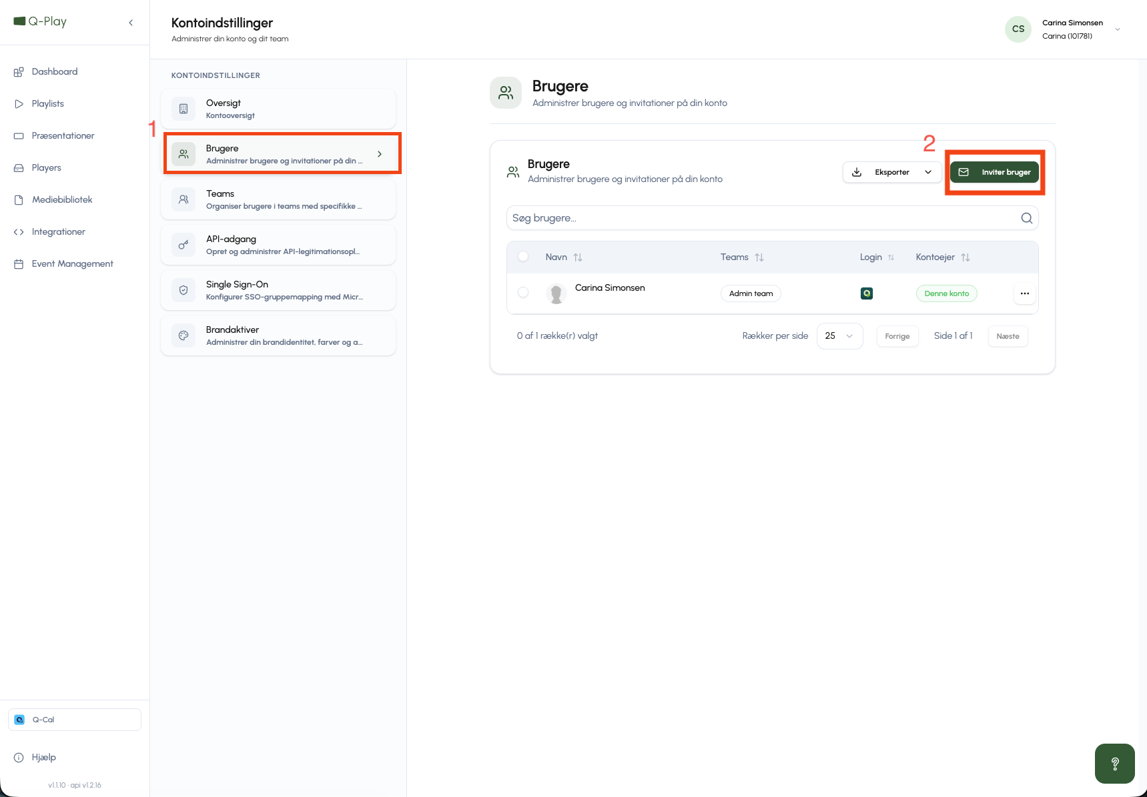The width and height of the screenshot is (1147, 797).
Task: Click the Admin team badge
Action: pyautogui.click(x=751, y=293)
